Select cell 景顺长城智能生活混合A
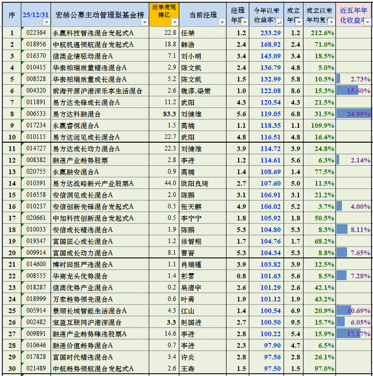 [100, 311]
